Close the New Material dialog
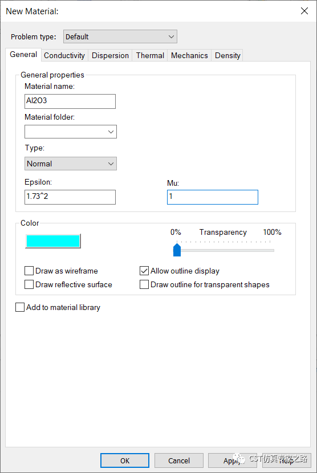Image resolution: width=317 pixels, height=473 pixels. tap(304, 11)
